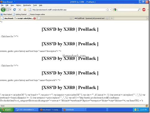This screenshot has width=150, height=113.
Task: Click the page icon in the address bar
Action: [x=30, y=10]
